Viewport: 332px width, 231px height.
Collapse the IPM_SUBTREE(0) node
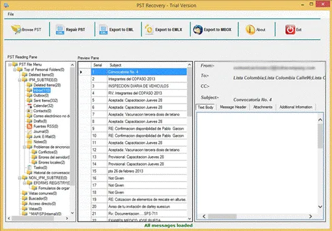tap(19, 80)
